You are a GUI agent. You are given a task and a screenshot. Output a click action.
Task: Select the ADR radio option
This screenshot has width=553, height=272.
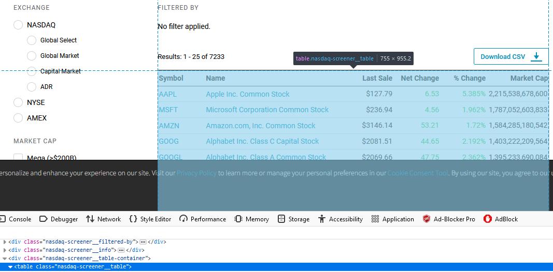[32, 86]
